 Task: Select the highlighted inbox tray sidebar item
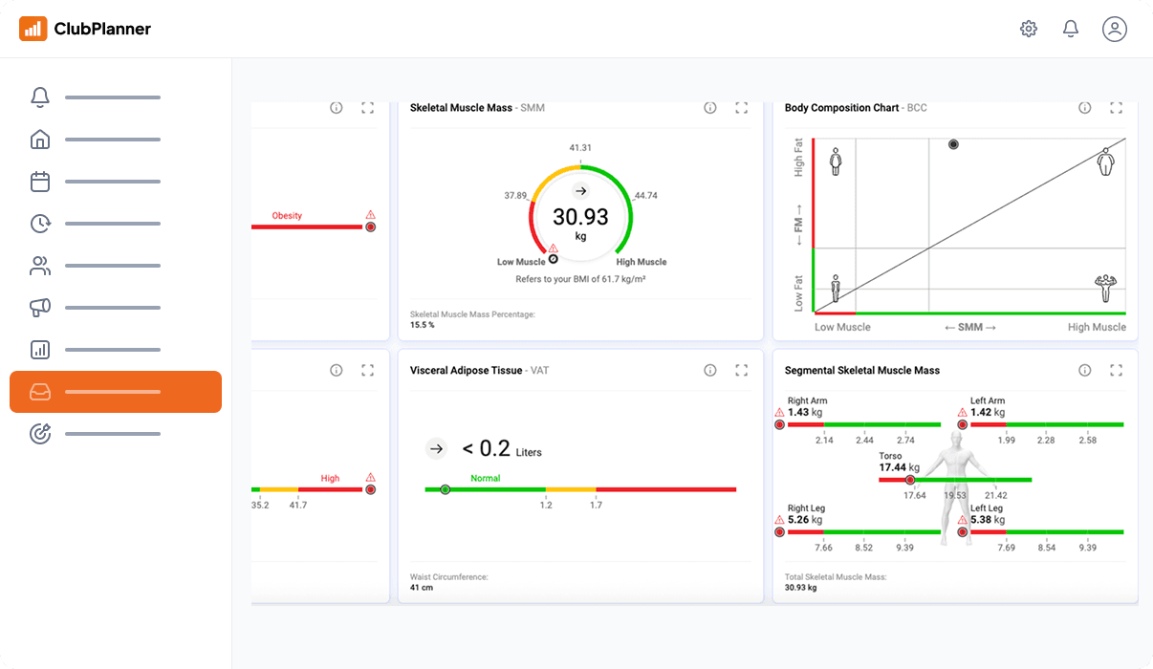click(x=116, y=392)
